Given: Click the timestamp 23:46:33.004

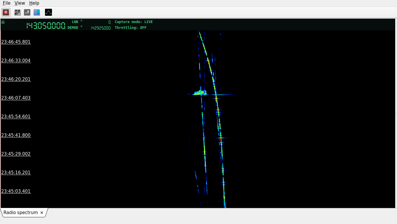Looking at the screenshot, I should coord(16,60).
